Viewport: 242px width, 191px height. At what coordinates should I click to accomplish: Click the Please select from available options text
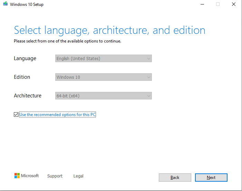coord(67,41)
